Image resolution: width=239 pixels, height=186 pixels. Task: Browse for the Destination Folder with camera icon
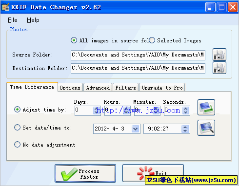click(x=219, y=68)
